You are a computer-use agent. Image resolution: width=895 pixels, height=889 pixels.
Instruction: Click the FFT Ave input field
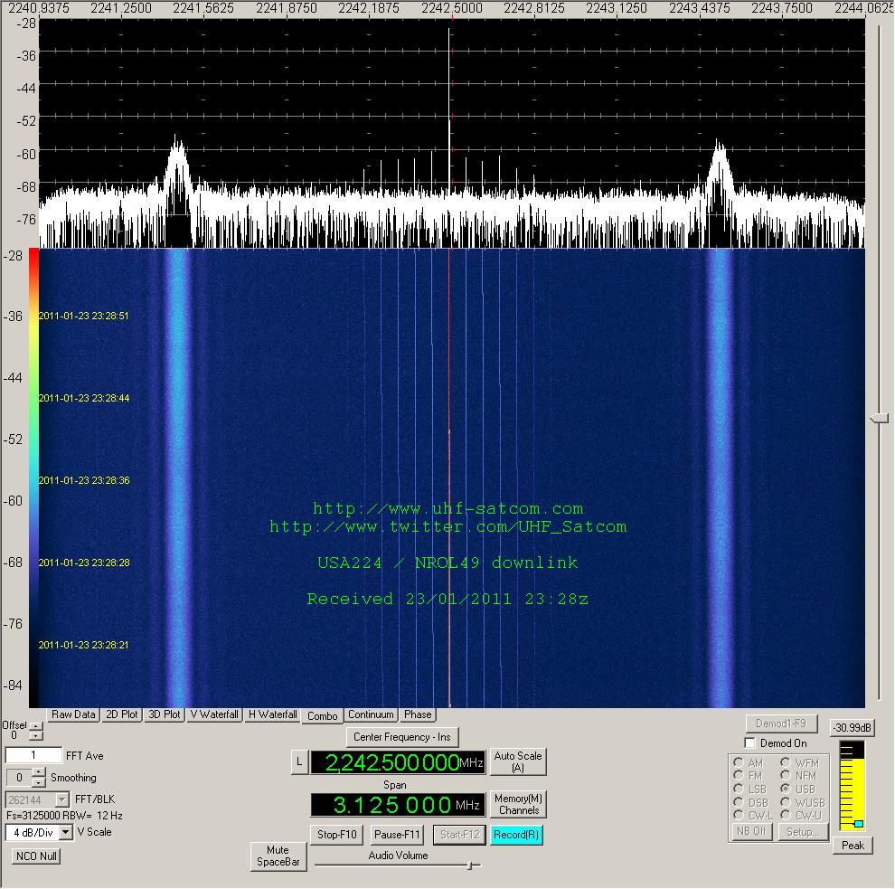(33, 756)
